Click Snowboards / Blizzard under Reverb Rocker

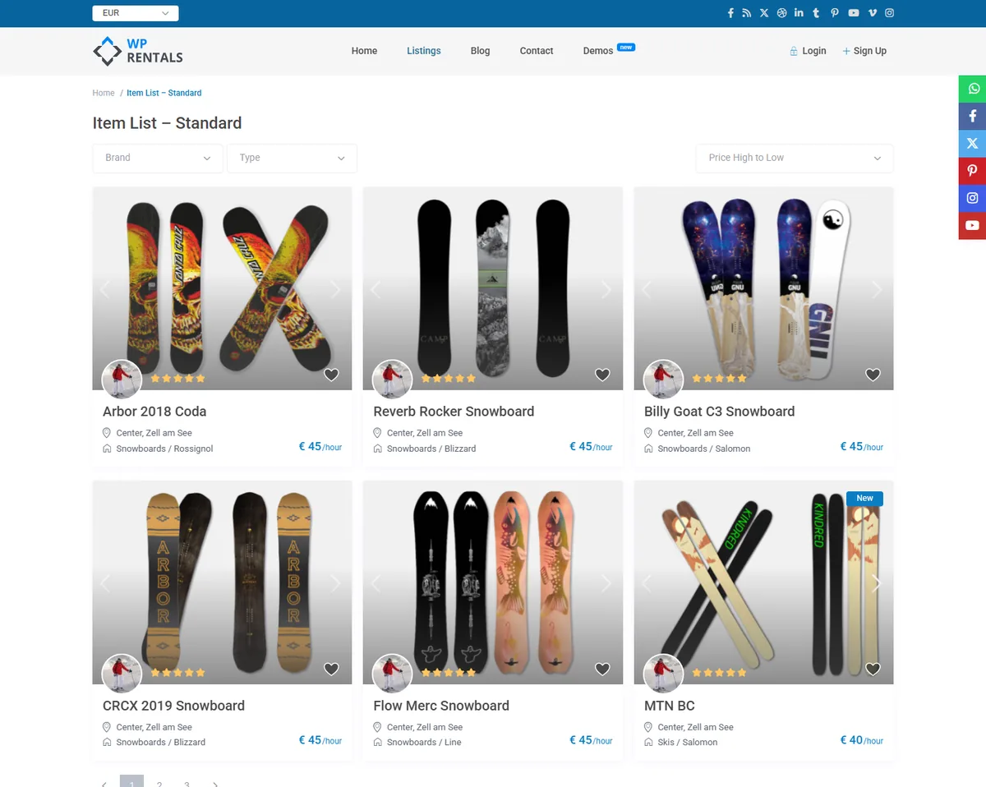[431, 449]
